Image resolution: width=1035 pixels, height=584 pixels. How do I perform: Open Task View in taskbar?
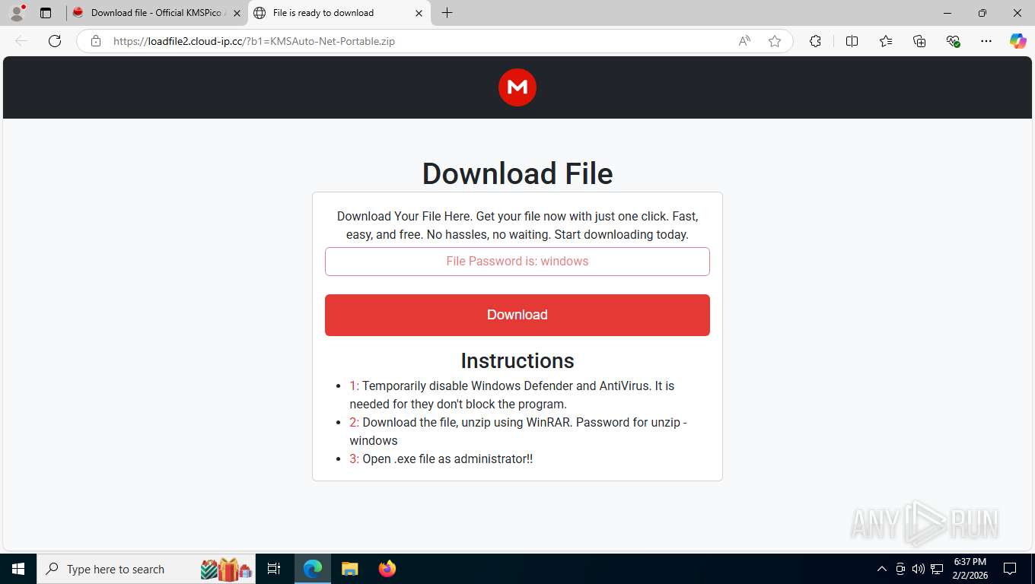click(x=274, y=569)
